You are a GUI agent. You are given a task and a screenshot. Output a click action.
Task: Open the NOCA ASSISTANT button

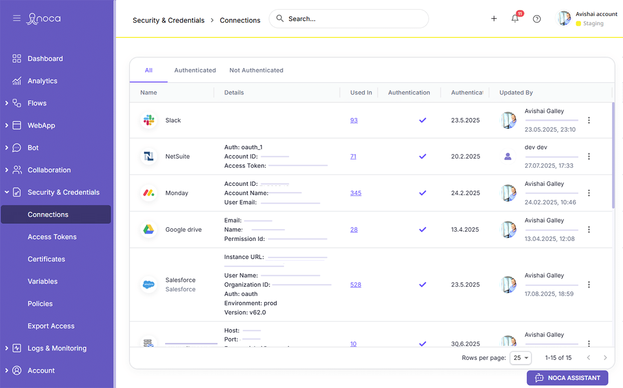tap(567, 378)
